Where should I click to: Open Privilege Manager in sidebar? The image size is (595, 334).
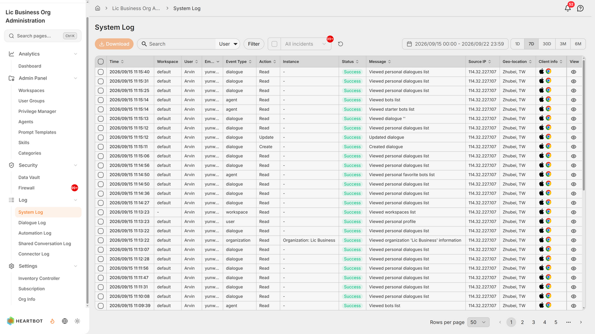tap(37, 111)
